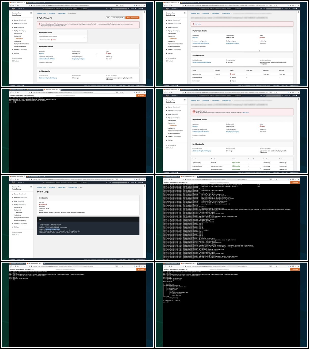This screenshot has width=309, height=349.
Task: Select DownloadBundle Skipped status cell
Action: point(233,78)
